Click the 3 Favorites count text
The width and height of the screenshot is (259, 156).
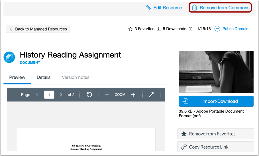pos(144,29)
